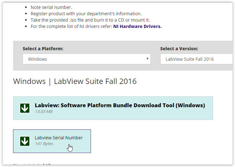Click the 'Select a Version:' label

179,49
